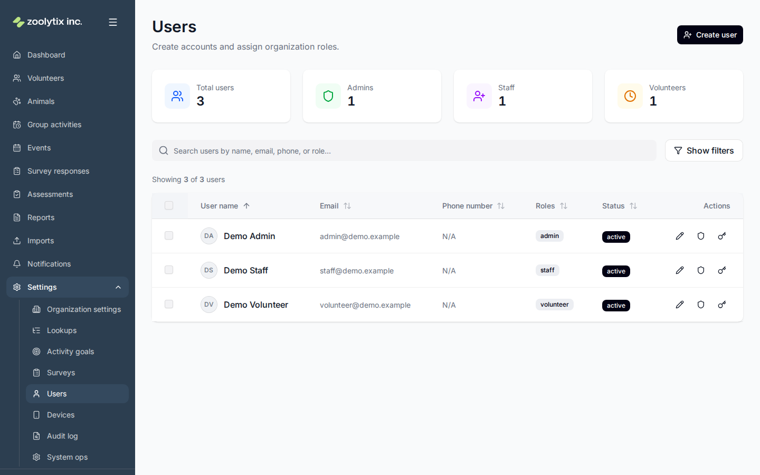Open Organization settings
The width and height of the screenshot is (760, 475).
[x=77, y=309]
